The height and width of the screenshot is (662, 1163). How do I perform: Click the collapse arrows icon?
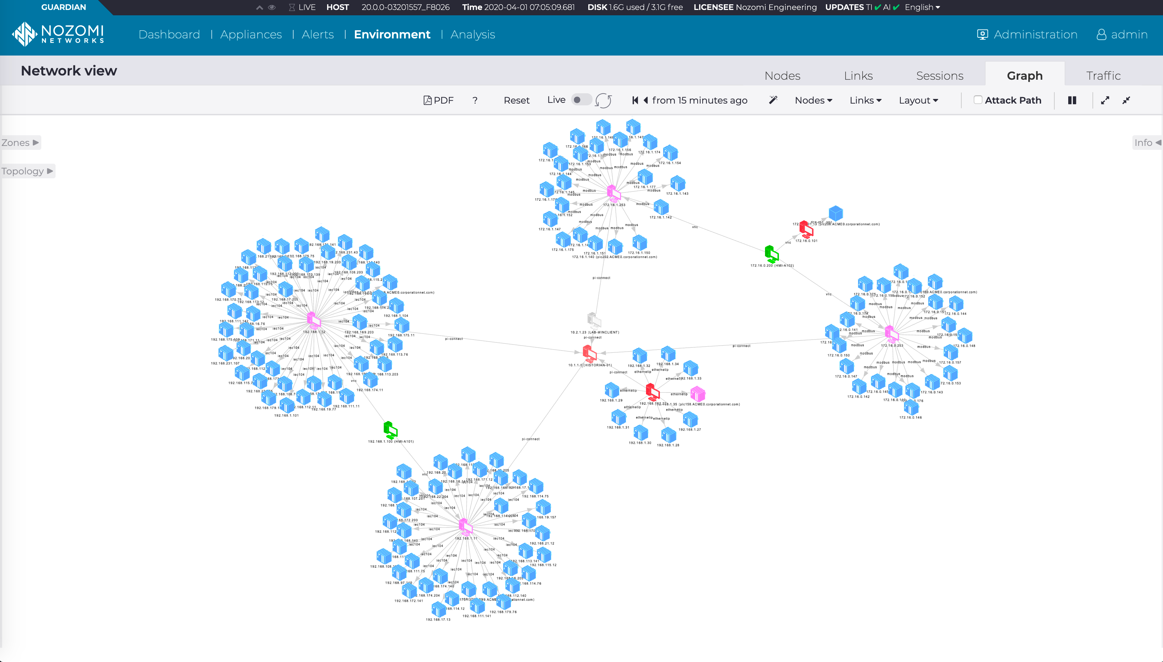pos(1126,100)
